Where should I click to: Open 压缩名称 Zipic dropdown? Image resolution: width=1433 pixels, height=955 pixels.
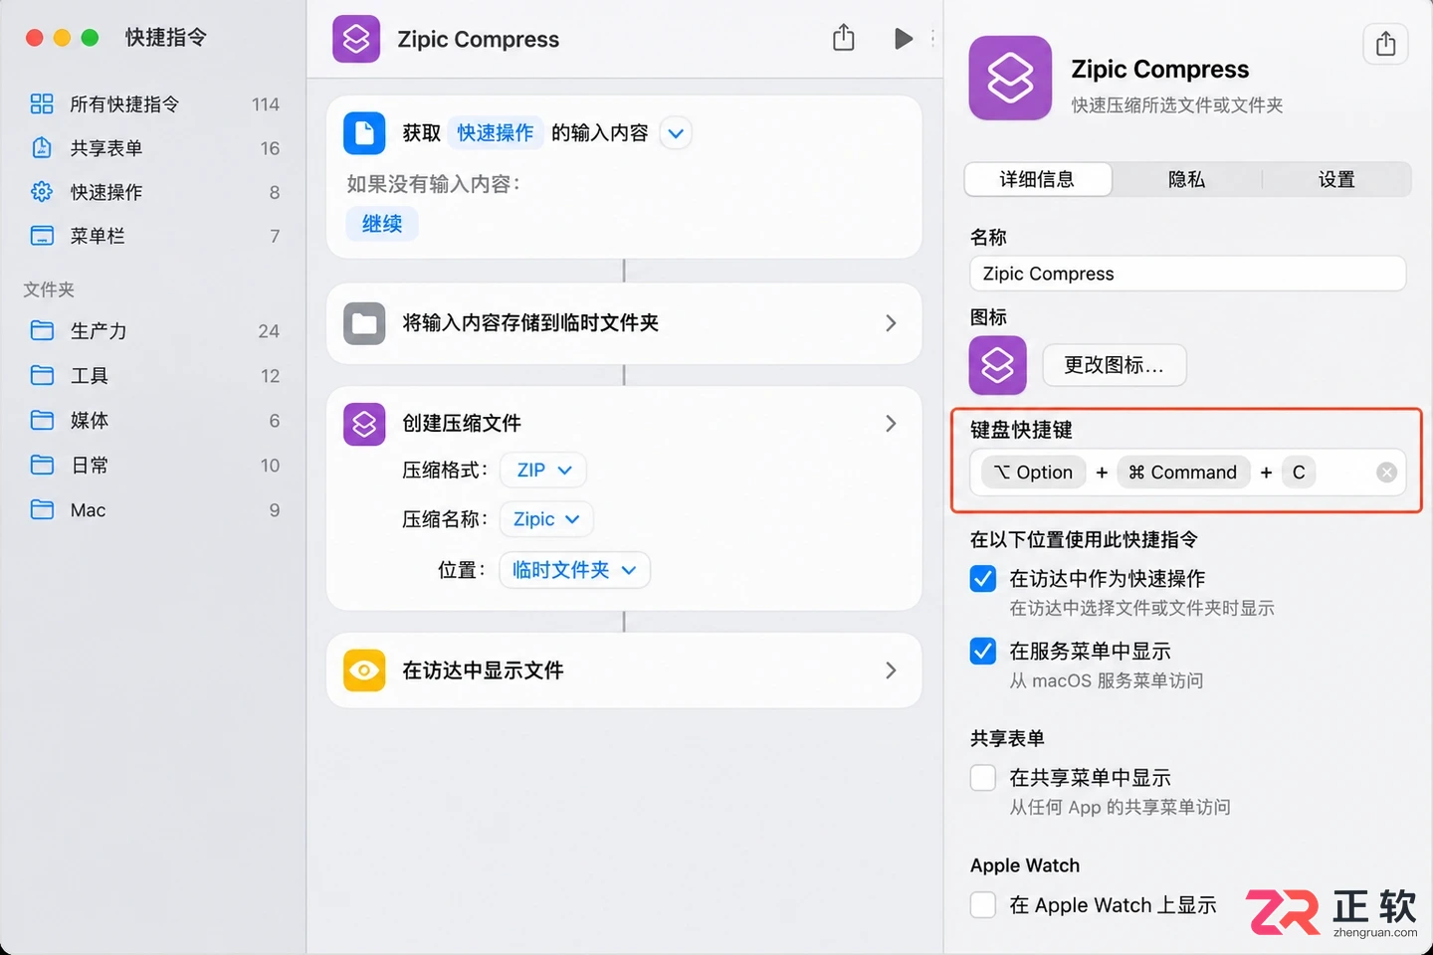coord(546,519)
